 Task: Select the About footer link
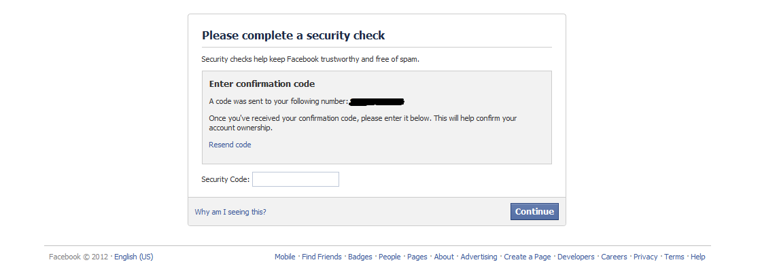coord(444,257)
